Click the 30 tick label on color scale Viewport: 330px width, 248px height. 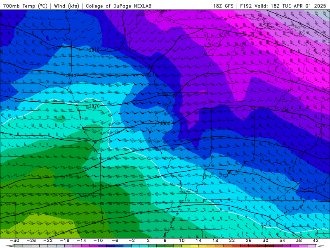pyautogui.click(x=265, y=241)
